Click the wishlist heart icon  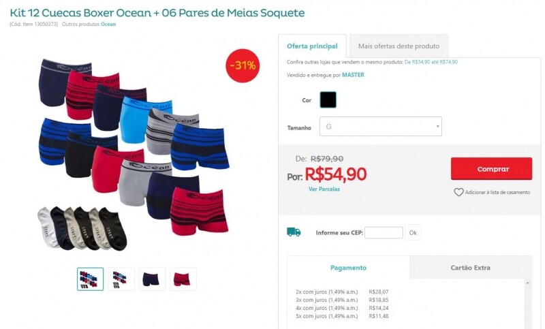(458, 193)
